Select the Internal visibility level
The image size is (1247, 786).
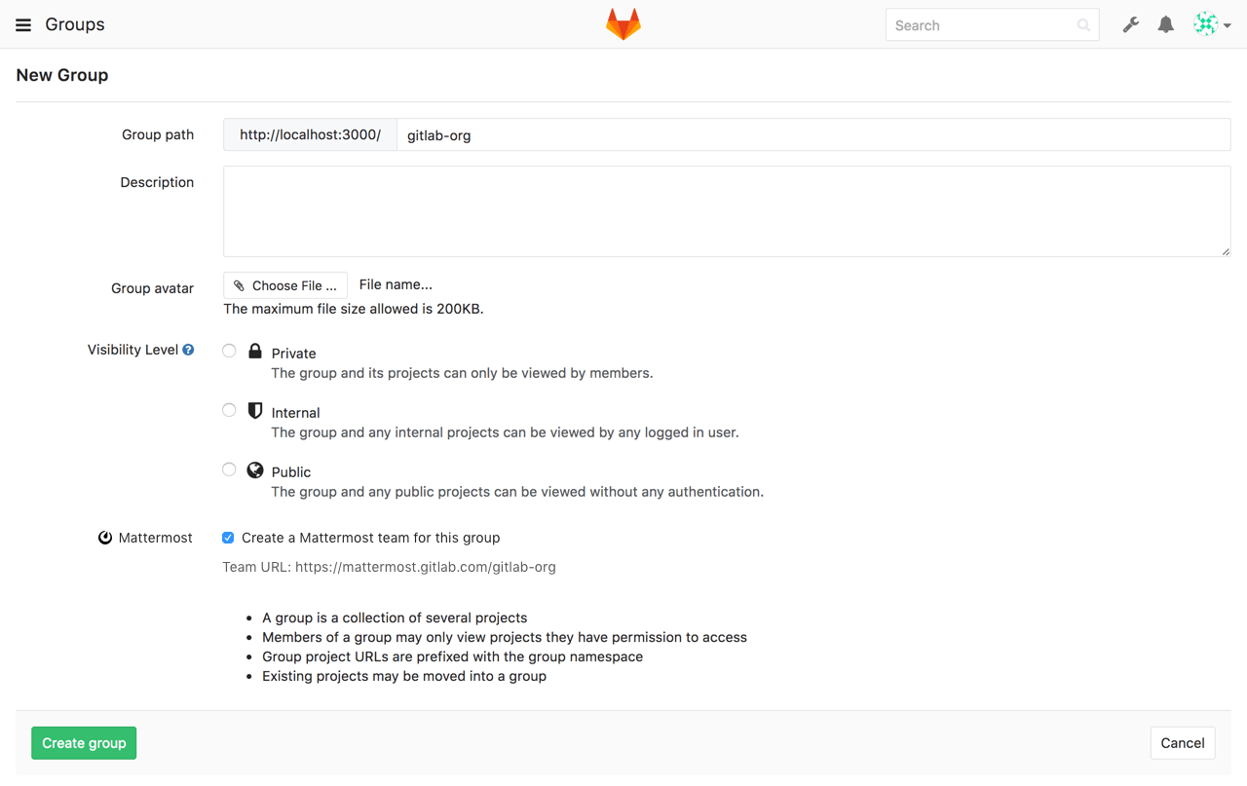[228, 410]
